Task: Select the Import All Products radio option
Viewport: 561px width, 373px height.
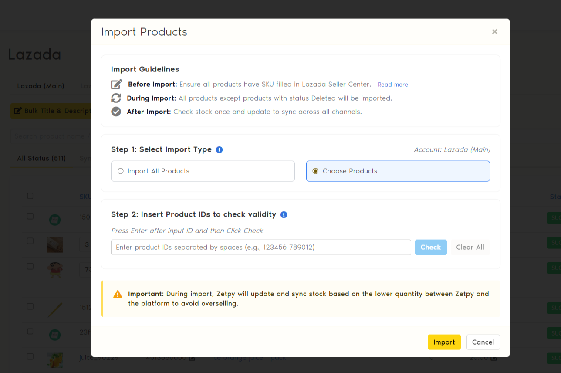Action: click(121, 171)
